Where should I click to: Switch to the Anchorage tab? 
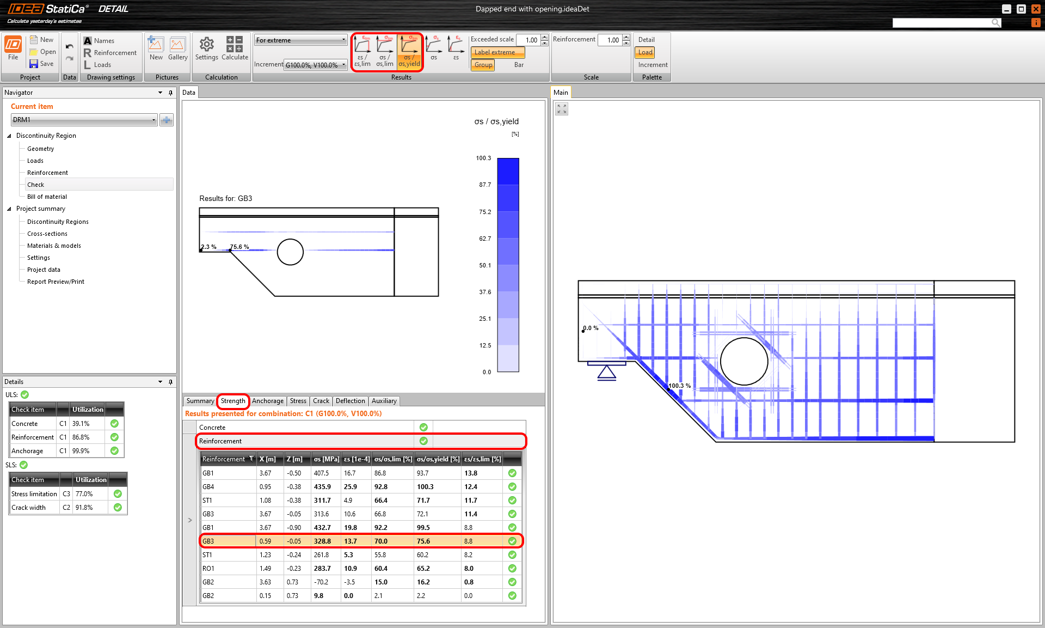click(x=267, y=401)
